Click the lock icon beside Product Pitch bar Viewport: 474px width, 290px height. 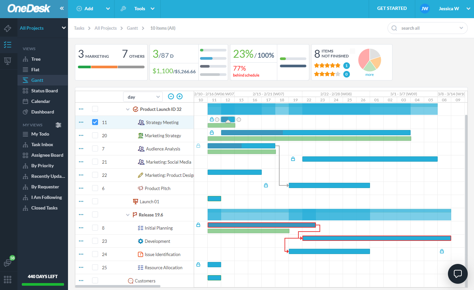click(x=266, y=185)
